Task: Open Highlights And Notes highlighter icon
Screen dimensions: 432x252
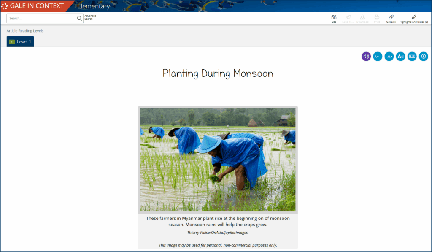Action: 413,17
